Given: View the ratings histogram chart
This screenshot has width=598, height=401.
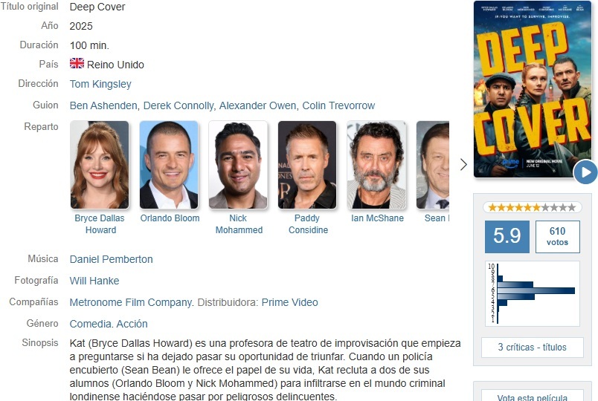Looking at the screenshot, I should coord(532,293).
